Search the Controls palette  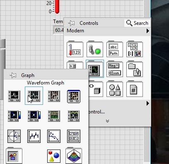tap(137, 23)
